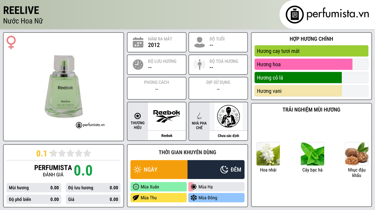
Task: Click the five-star rating row
Action: 70,153
